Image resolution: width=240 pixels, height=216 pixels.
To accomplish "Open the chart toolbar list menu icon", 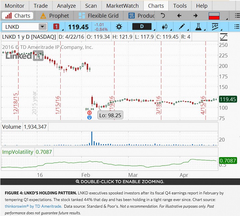I will 237,27.
